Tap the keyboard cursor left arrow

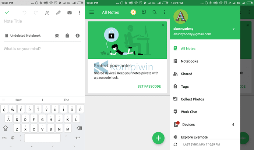click(53, 146)
